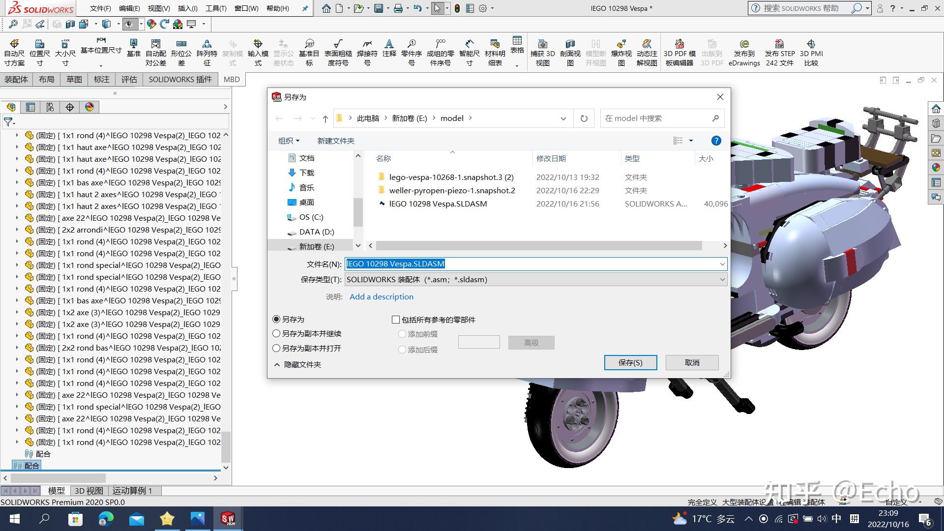Click the Add a description link

click(x=381, y=296)
